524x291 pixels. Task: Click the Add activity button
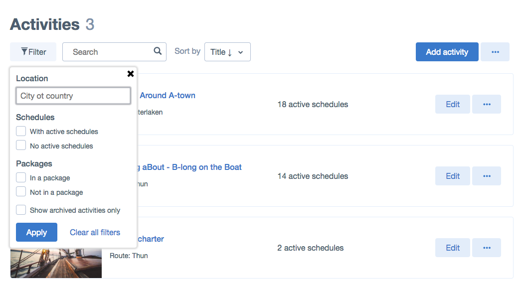(x=447, y=52)
